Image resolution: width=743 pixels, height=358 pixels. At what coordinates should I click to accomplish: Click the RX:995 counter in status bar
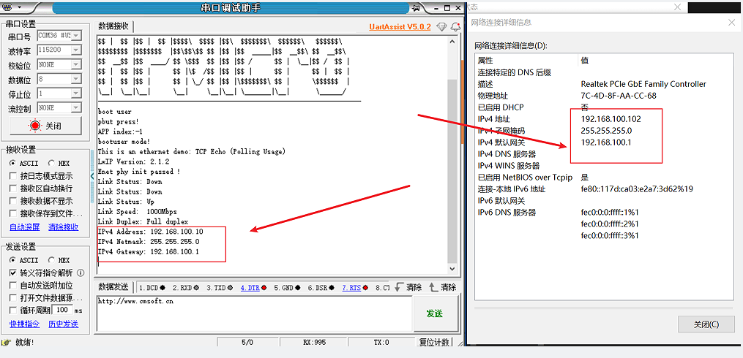coord(314,343)
